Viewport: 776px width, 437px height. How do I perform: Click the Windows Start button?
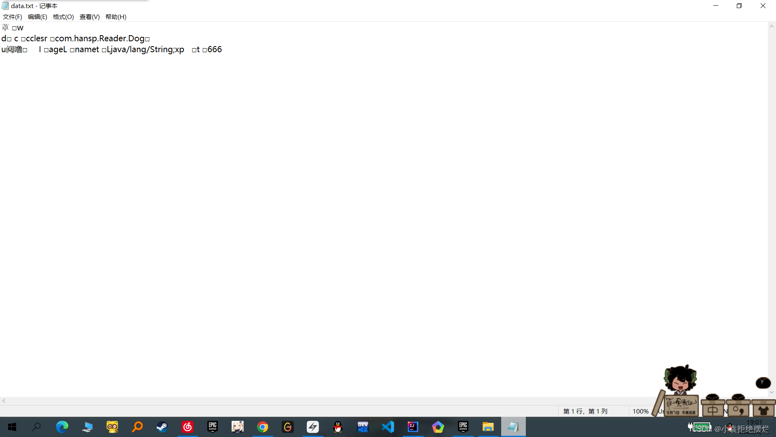click(x=12, y=427)
